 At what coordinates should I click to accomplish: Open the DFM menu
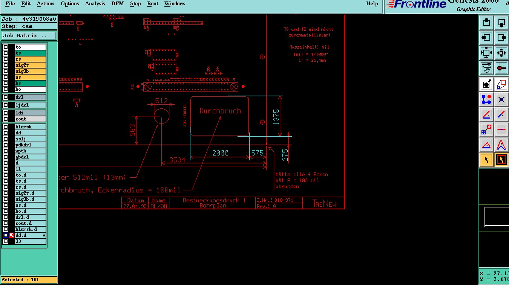click(118, 4)
